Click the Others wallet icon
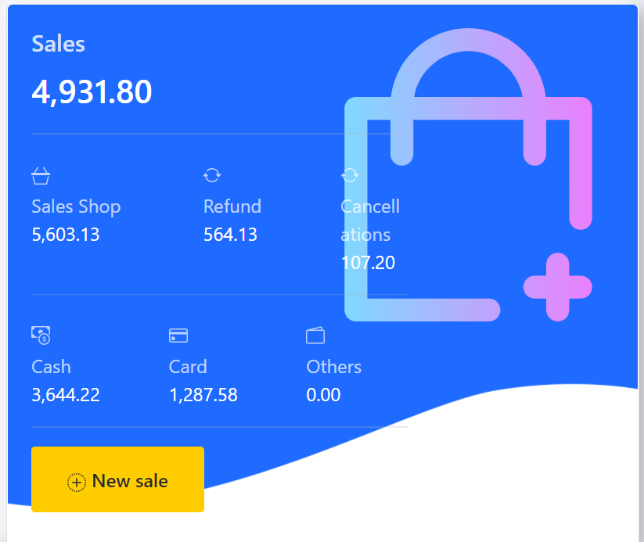Viewport: 644px width, 542px height. [315, 335]
